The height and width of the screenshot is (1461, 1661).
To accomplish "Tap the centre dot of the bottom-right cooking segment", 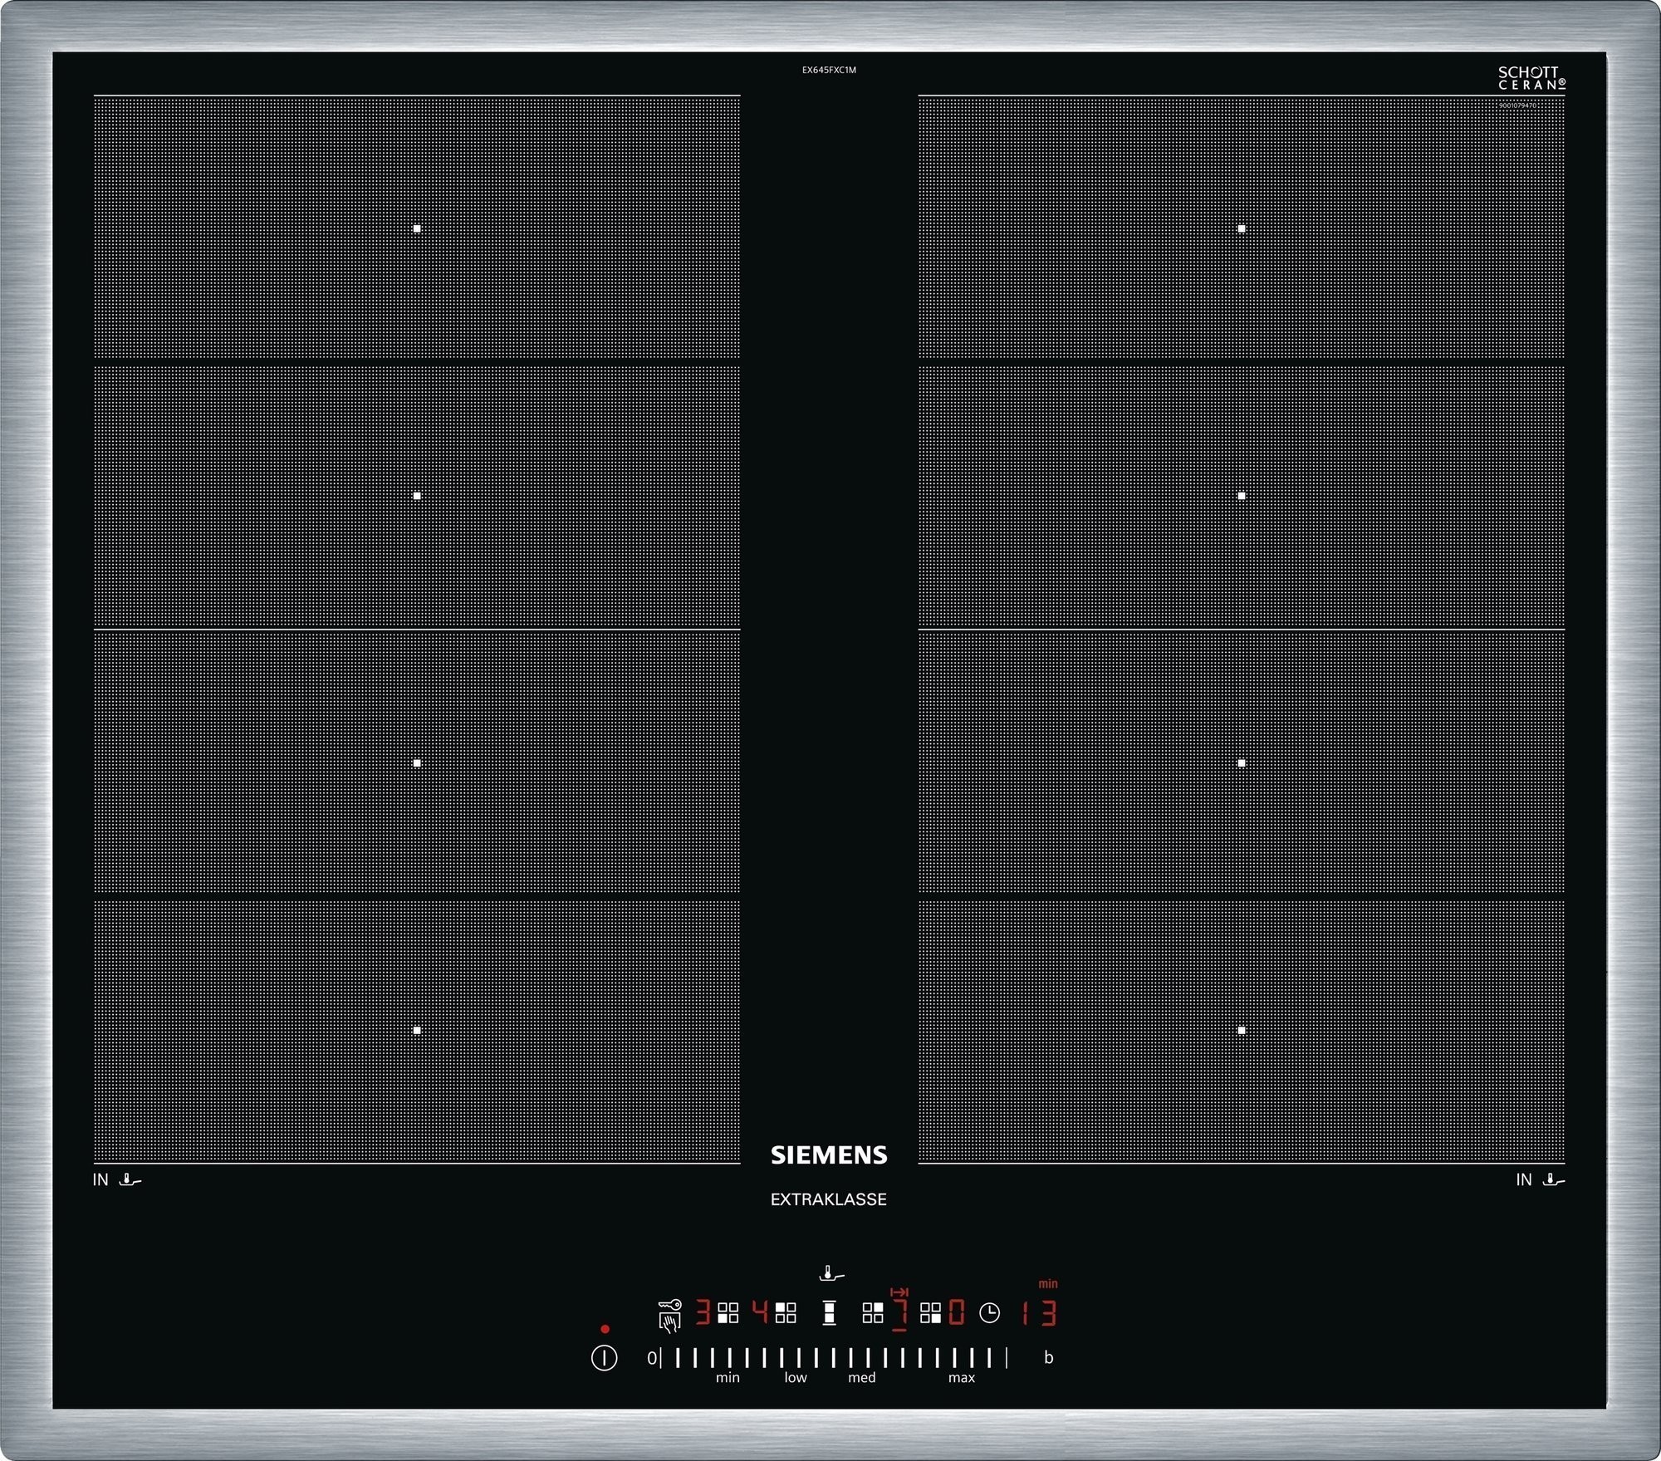I will (x=1242, y=1030).
